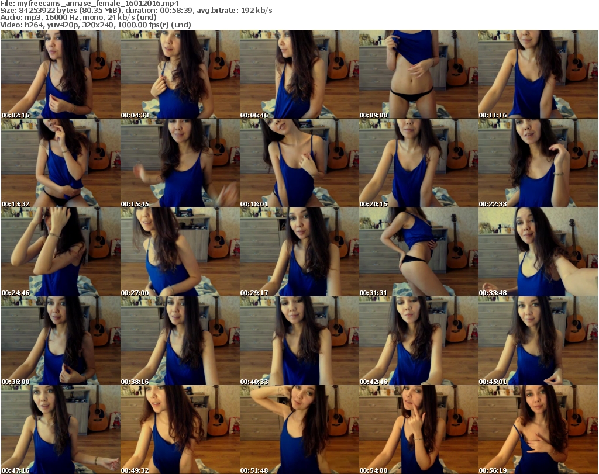Click the frame stamped 00:56:19
Image resolution: width=599 pixels, height=474 pixels.
click(x=538, y=430)
